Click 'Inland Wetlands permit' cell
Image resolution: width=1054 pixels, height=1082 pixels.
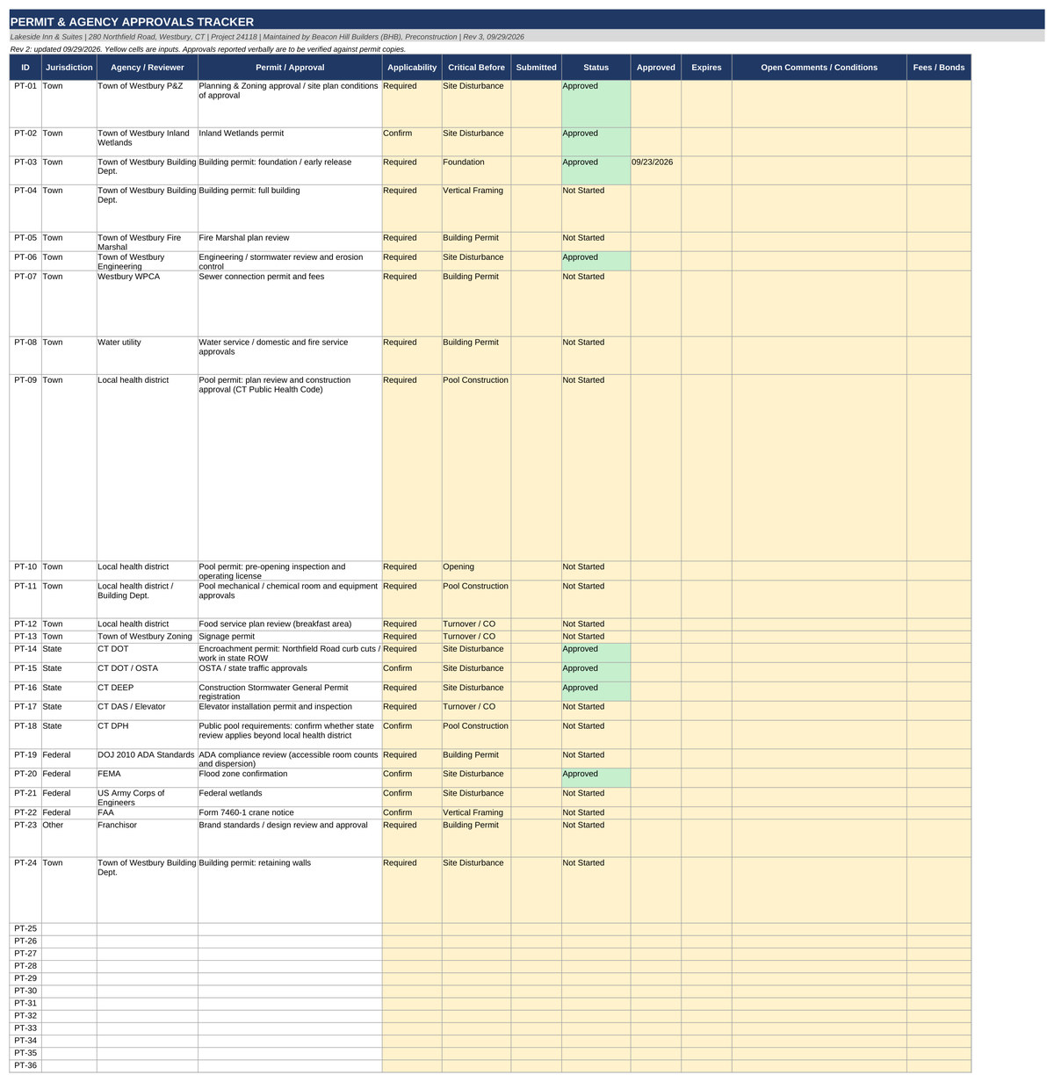(x=290, y=141)
